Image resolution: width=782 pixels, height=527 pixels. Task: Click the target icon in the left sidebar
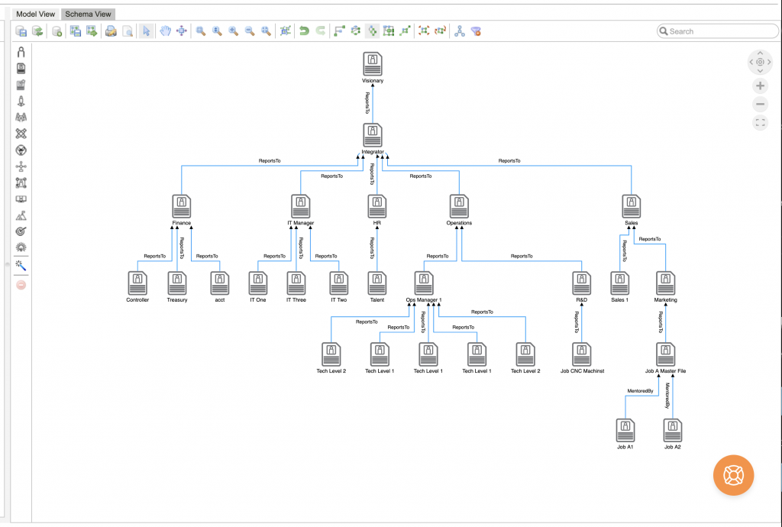pos(21,230)
